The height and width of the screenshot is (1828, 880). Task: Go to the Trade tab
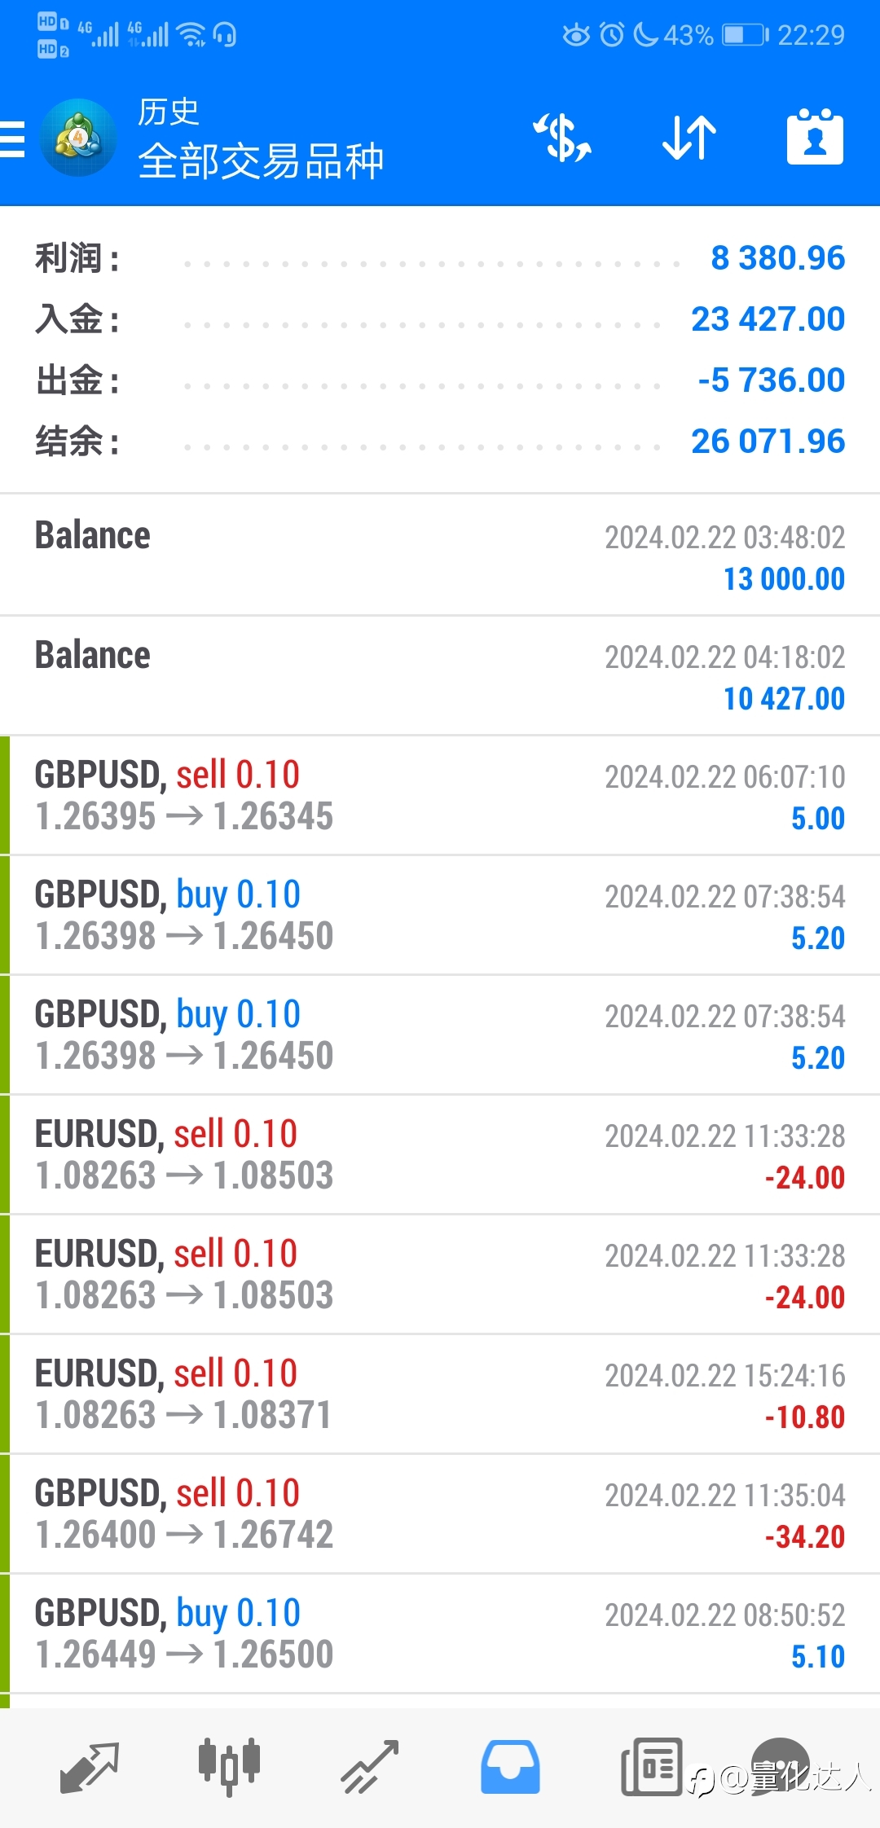tap(370, 1766)
